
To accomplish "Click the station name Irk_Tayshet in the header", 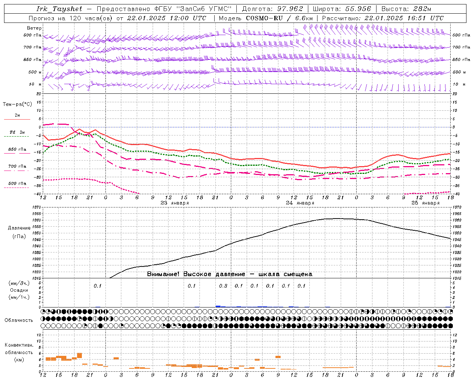I will [x=59, y=9].
